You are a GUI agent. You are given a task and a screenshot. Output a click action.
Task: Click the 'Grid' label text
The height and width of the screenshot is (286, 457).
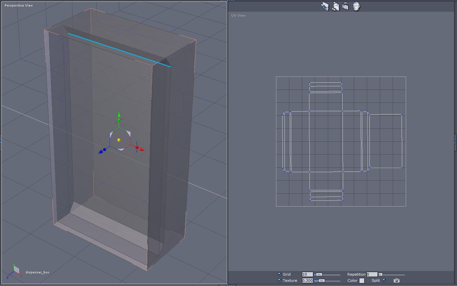[287, 274]
